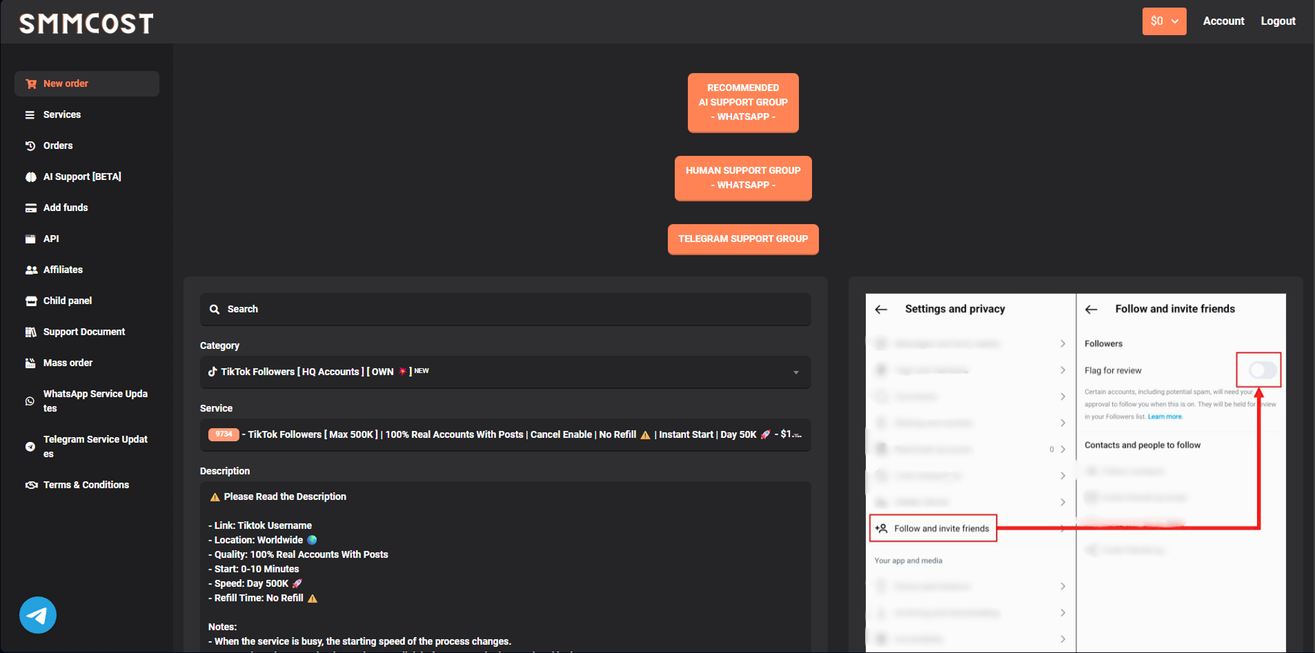Click the Add funds card icon
Screen dimensions: 1315x653
click(31, 208)
